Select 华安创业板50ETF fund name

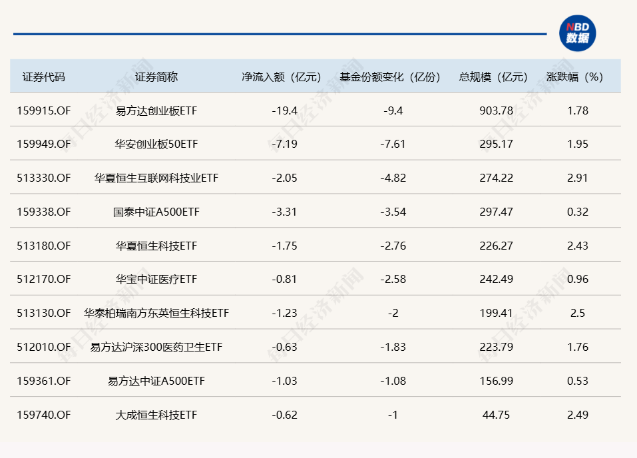(x=156, y=144)
